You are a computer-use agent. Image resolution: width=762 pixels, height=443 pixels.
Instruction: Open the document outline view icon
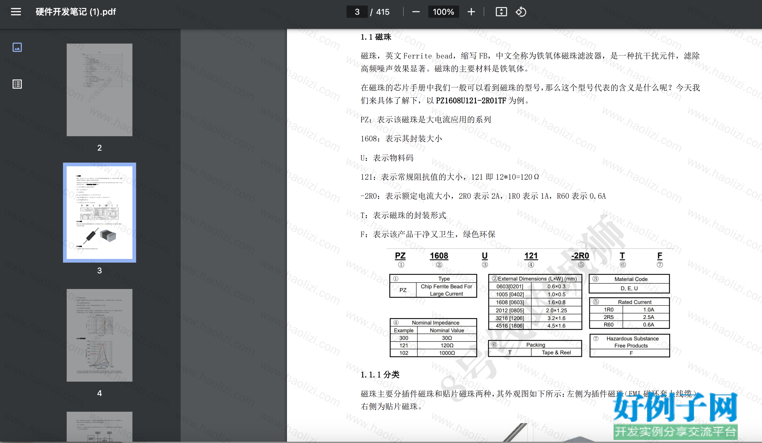pos(17,84)
